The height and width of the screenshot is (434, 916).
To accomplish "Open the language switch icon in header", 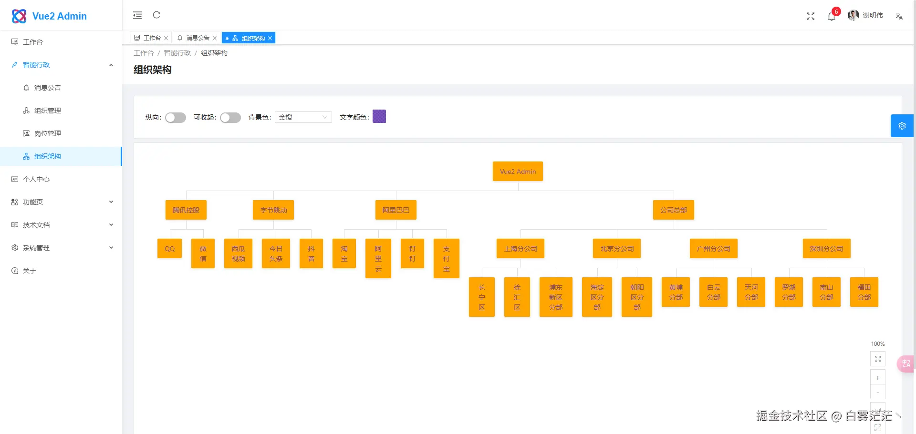I will click(899, 16).
